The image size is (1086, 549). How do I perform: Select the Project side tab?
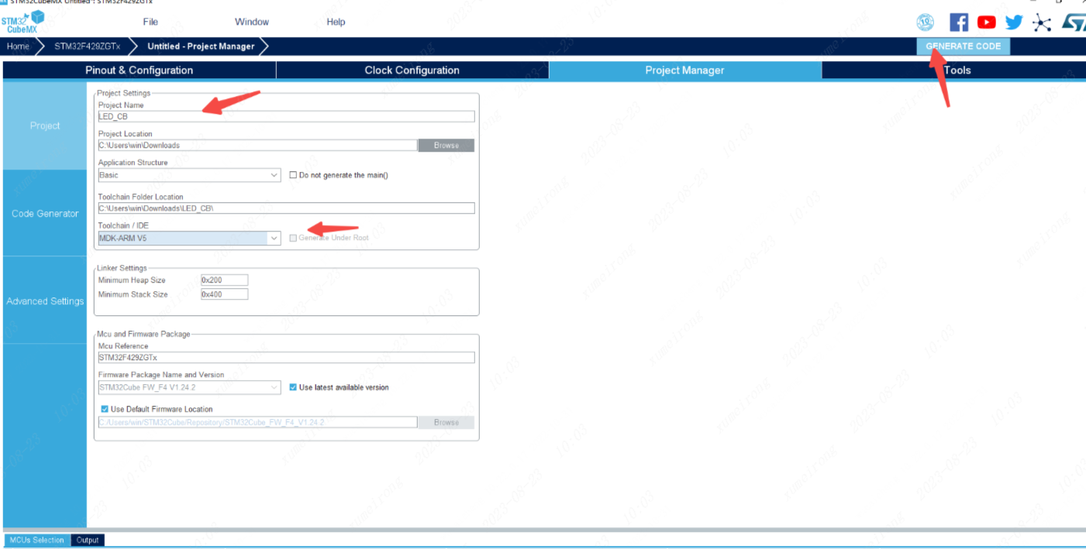(45, 125)
